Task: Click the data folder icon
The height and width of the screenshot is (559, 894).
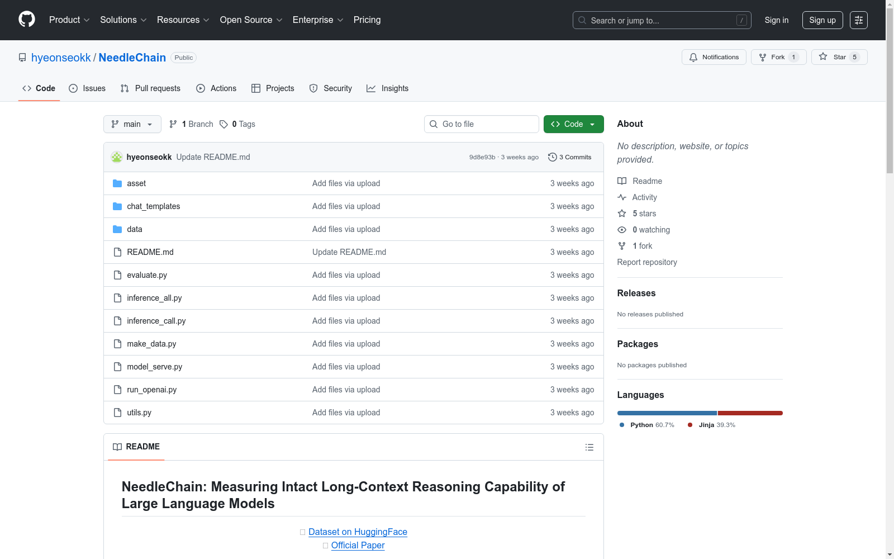Action: (x=117, y=229)
